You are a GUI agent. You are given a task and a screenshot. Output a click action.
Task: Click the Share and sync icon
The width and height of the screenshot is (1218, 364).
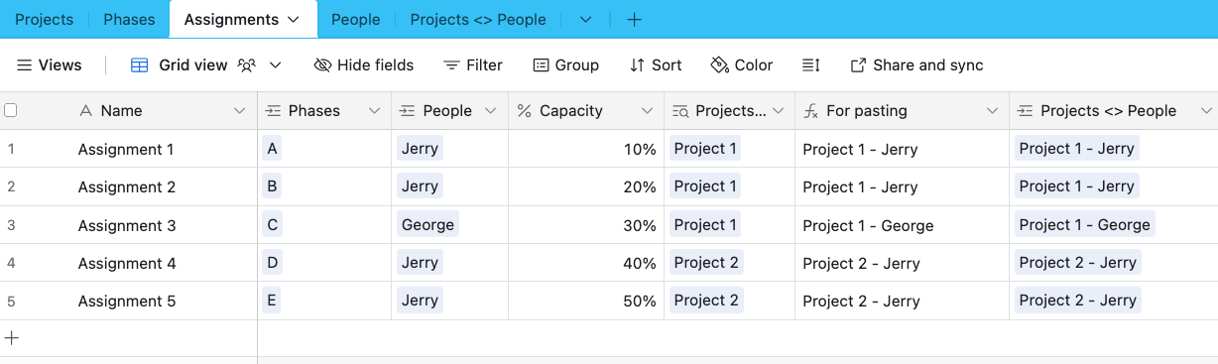(859, 65)
